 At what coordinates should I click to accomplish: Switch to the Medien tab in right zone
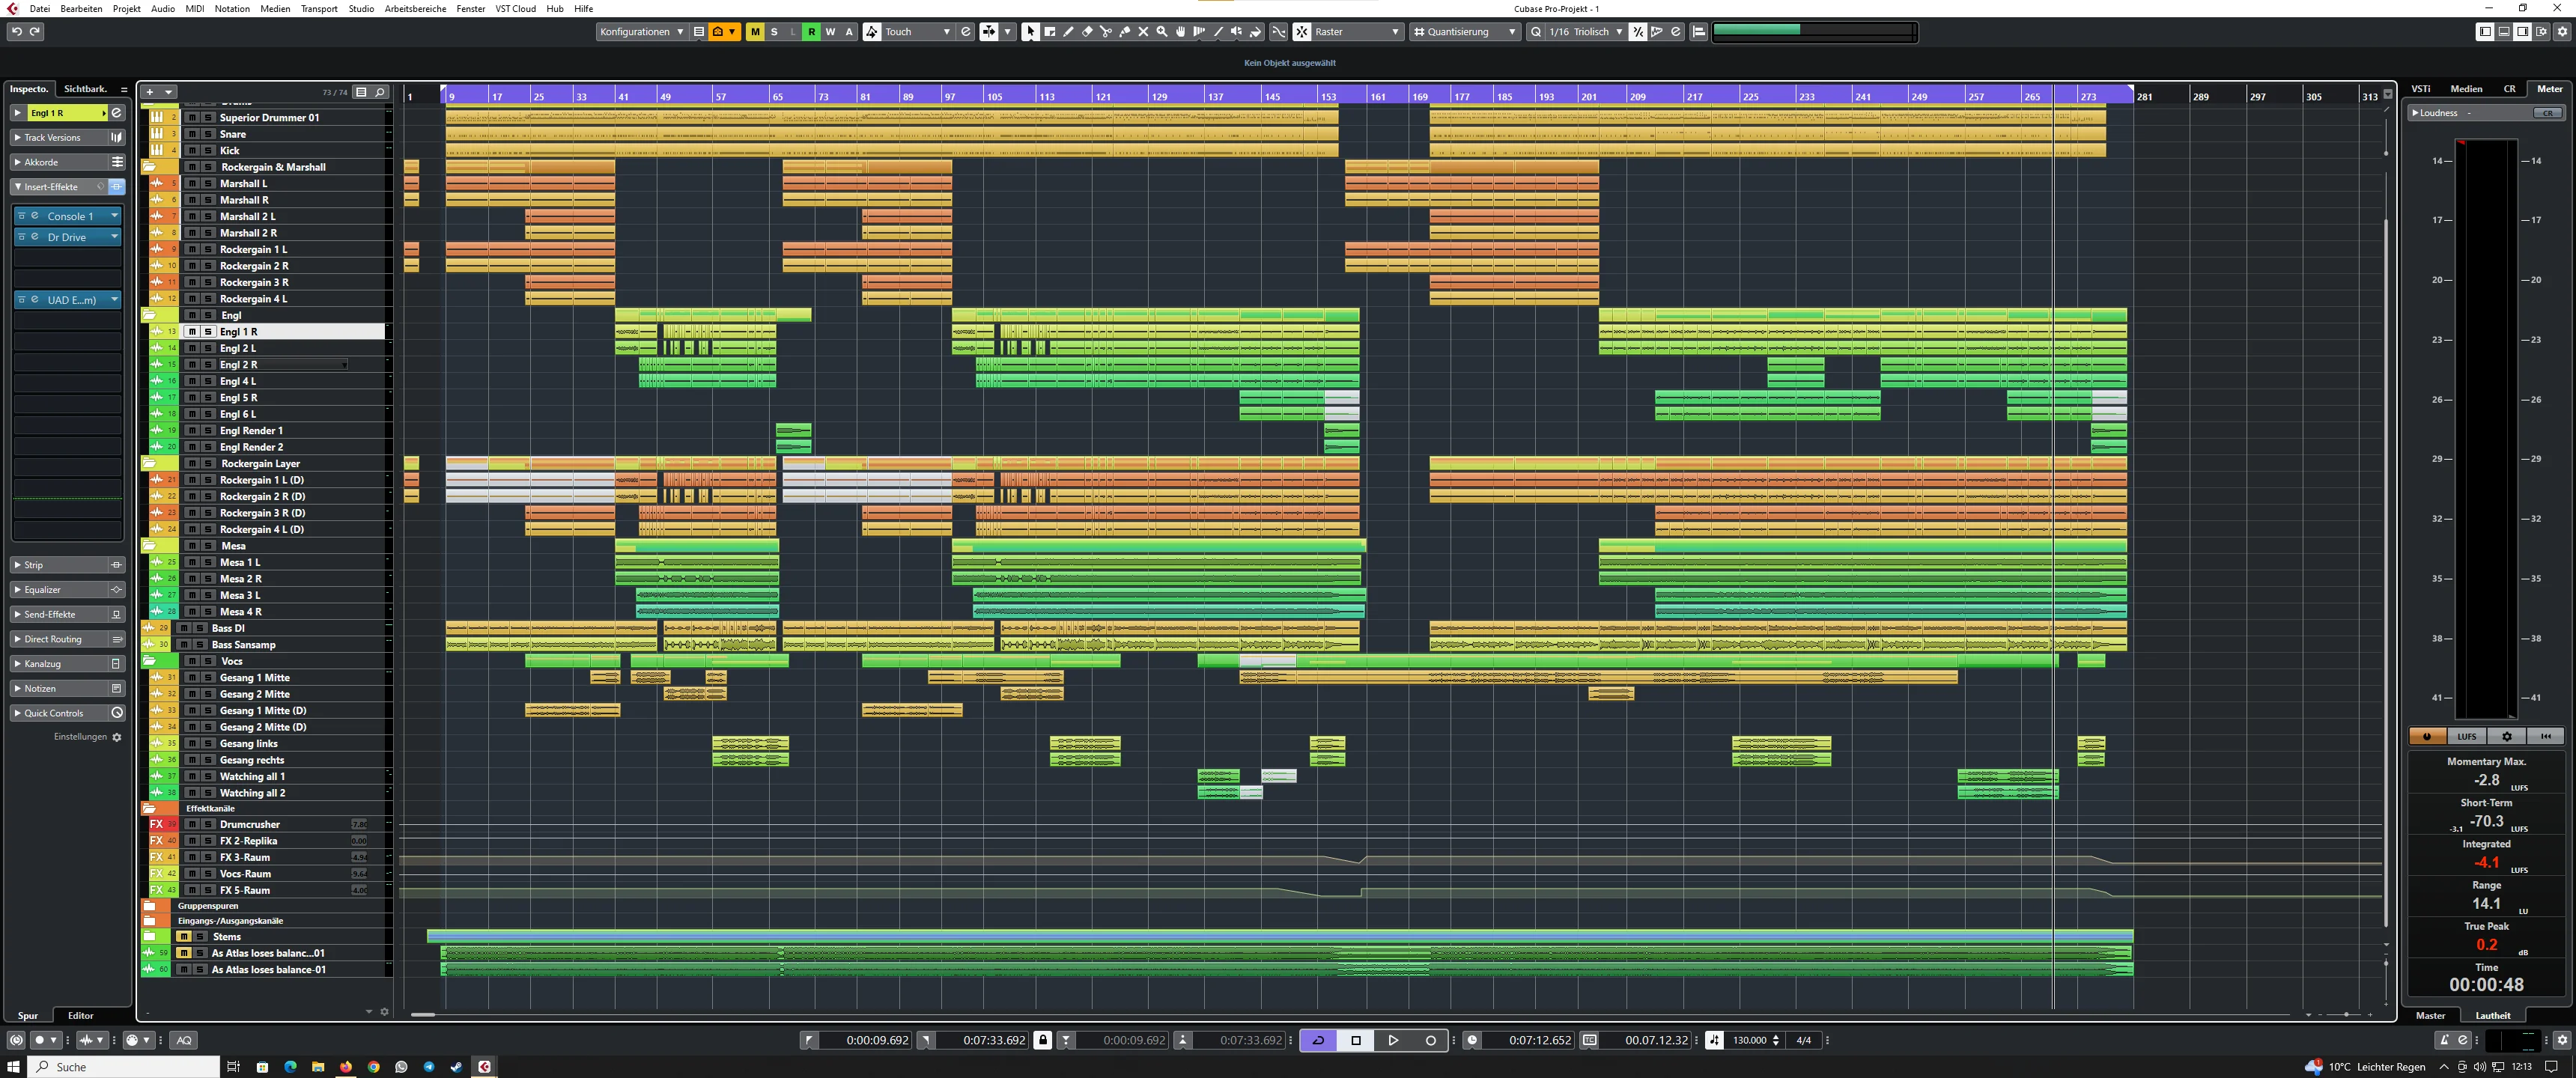(2465, 89)
